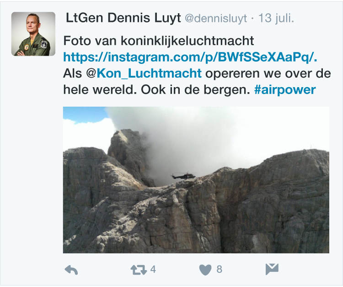The width and height of the screenshot is (343, 287).
Task: Open the likes count showing 8
Action: pos(220,269)
